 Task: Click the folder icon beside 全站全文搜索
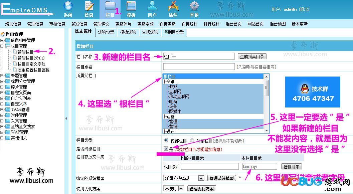8,126
